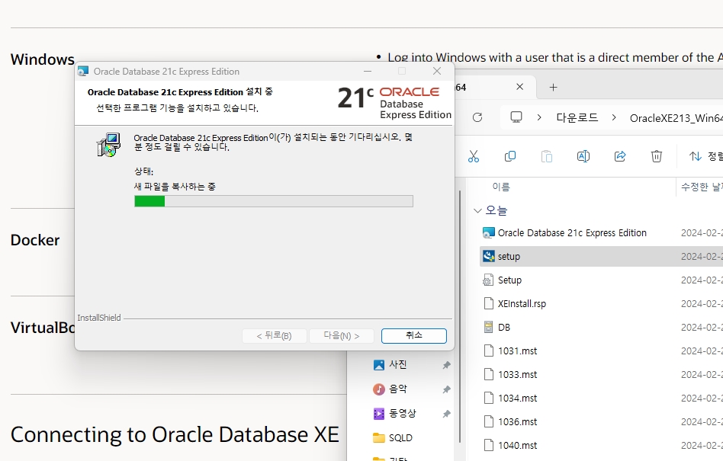The width and height of the screenshot is (723, 461).
Task: Open 음악 in the navigation pane
Action: coord(397,389)
